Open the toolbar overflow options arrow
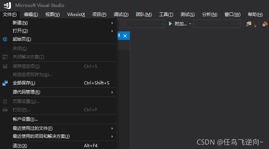269x149 pixels. click(x=255, y=26)
